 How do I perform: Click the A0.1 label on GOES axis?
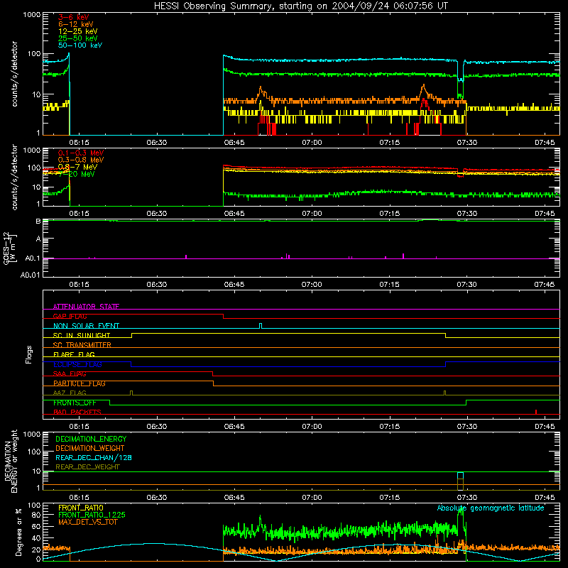tap(33, 258)
